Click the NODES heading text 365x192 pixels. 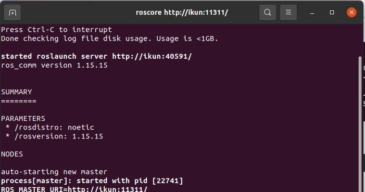pos(12,154)
